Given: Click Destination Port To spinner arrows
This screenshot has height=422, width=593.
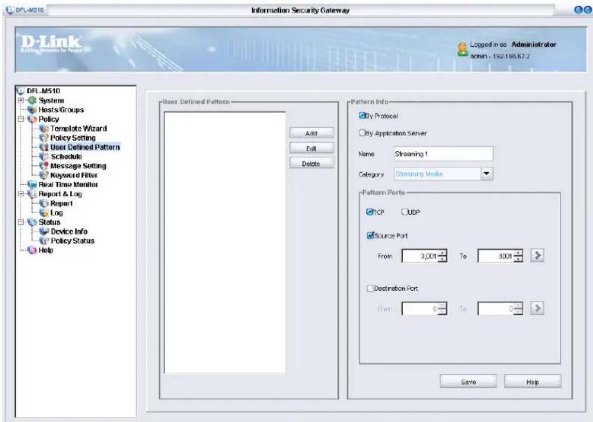Looking at the screenshot, I should tap(519, 309).
